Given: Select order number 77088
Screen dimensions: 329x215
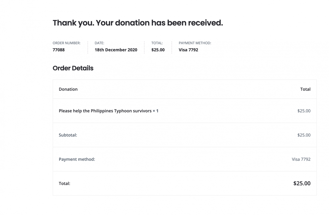Looking at the screenshot, I should click(59, 50).
